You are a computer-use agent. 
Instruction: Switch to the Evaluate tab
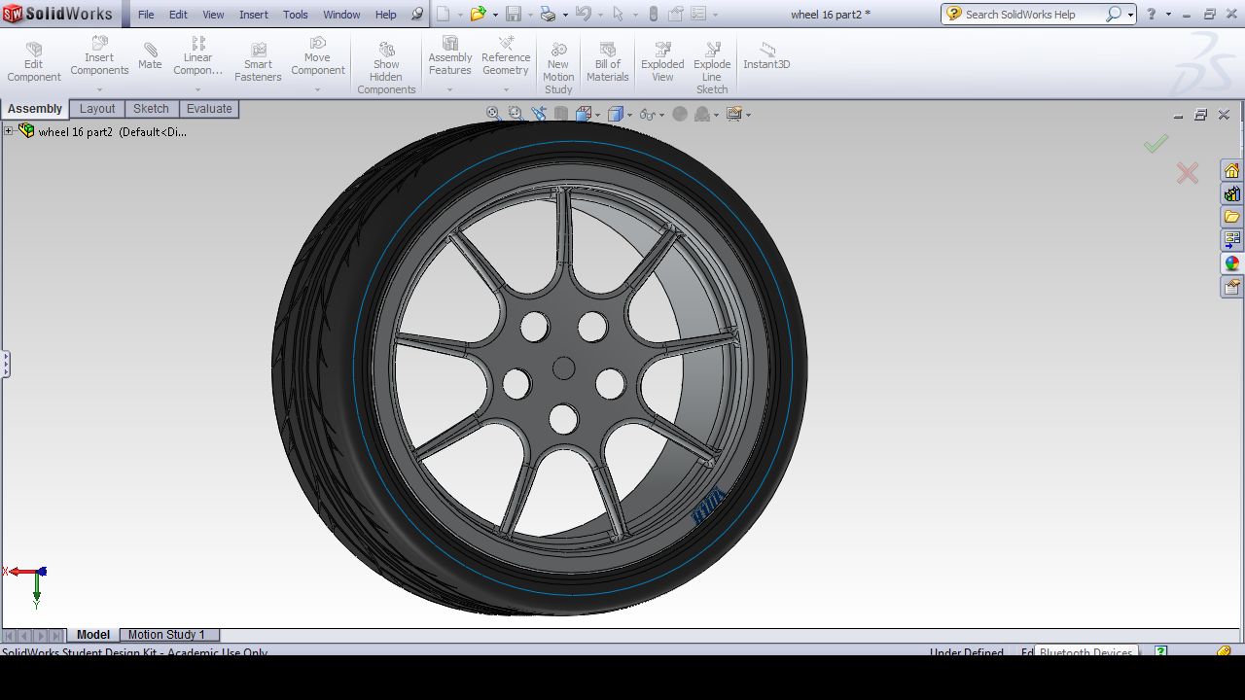pyautogui.click(x=209, y=109)
